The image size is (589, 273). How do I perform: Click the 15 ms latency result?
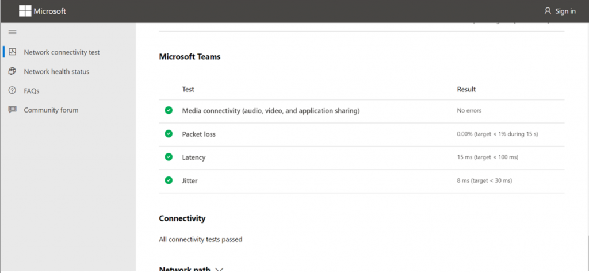coord(488,157)
